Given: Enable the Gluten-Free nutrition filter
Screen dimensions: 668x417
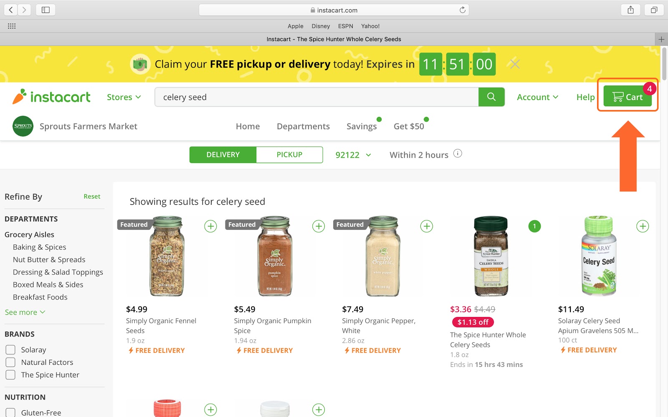Looking at the screenshot, I should (10, 412).
